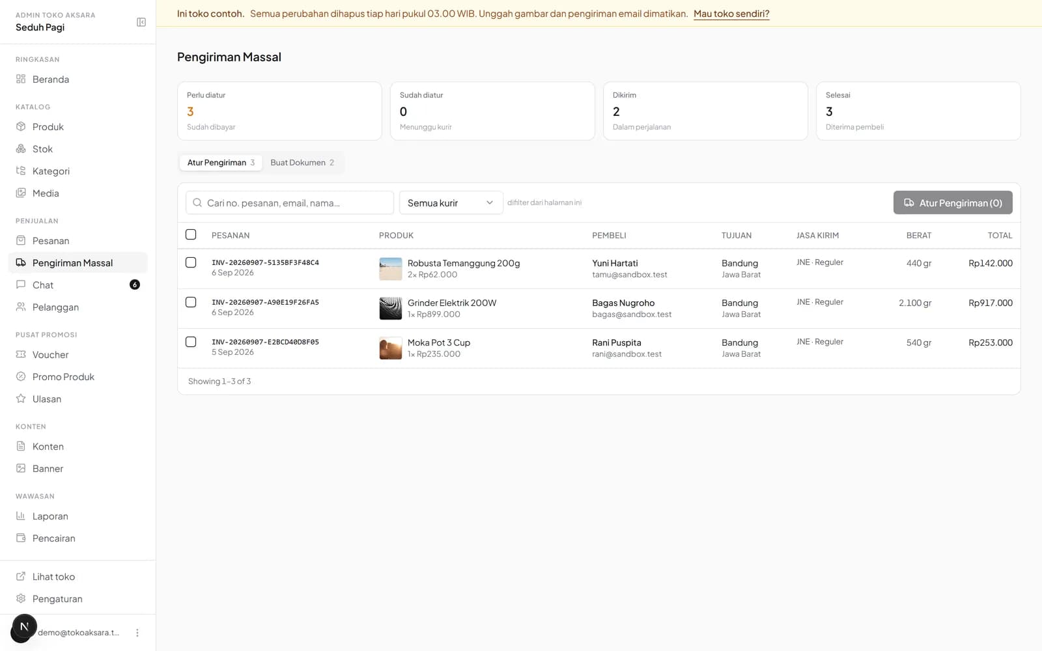Viewport: 1042px width, 651px height.
Task: Select the Atur Pengiriman tab
Action: [x=221, y=163]
